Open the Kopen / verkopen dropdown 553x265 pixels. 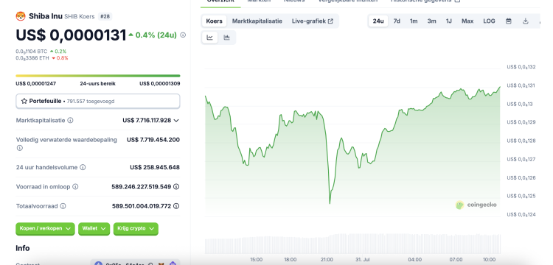[x=45, y=229]
